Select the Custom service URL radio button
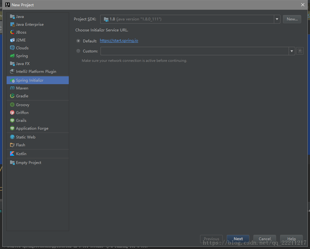This screenshot has width=310, height=249. click(x=78, y=51)
